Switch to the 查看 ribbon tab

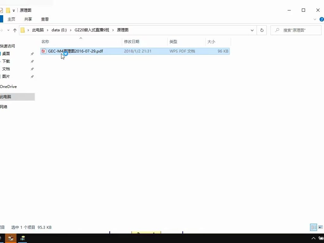point(45,19)
